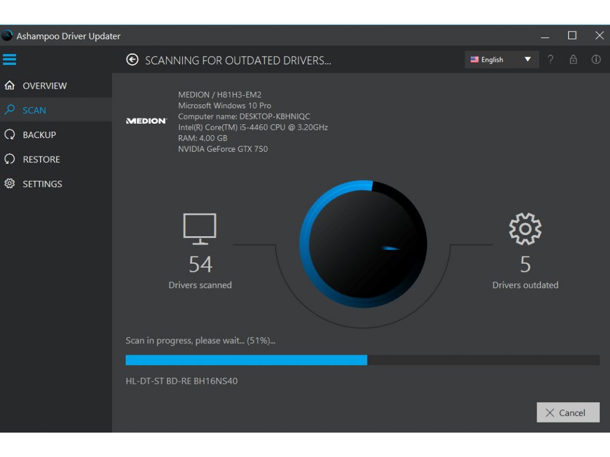The height and width of the screenshot is (457, 610).
Task: Open the English language dropdown
Action: click(x=502, y=60)
